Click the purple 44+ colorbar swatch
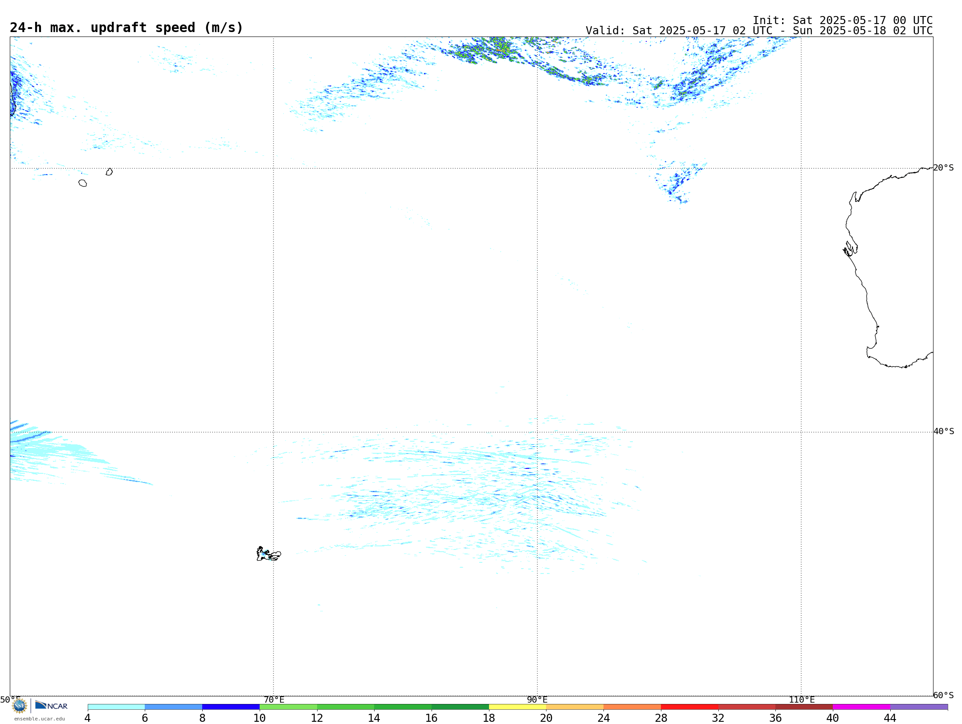 tap(919, 707)
